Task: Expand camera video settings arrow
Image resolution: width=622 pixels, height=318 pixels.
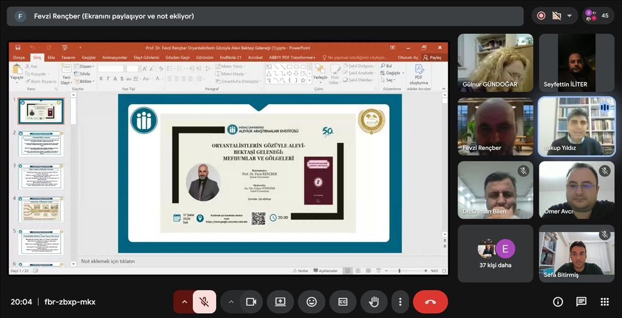Action: pos(231,302)
